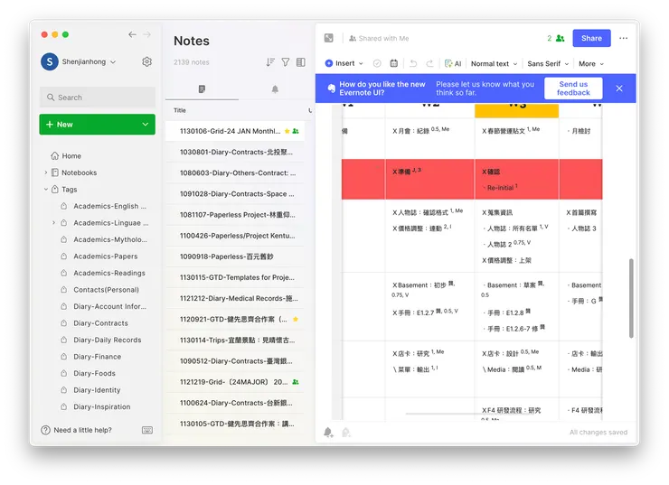Click the Share button
This screenshot has width=669, height=485.
pyautogui.click(x=591, y=38)
